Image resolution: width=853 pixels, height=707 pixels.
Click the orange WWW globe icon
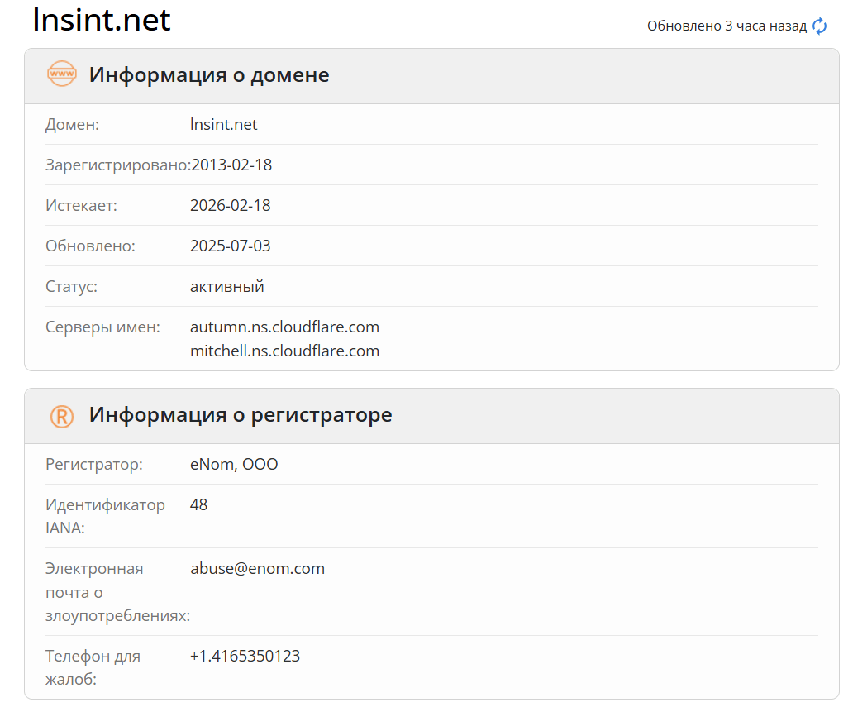tap(62, 74)
